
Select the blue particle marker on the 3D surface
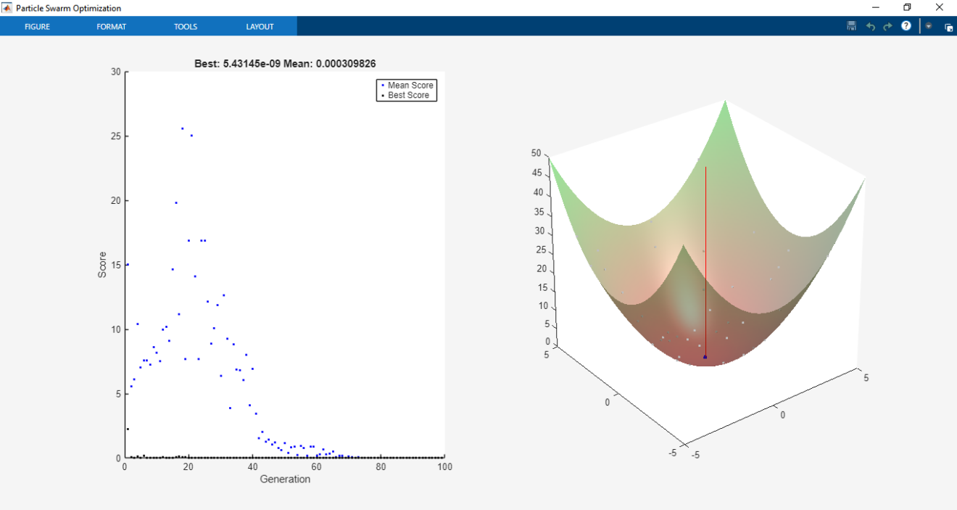pos(704,356)
